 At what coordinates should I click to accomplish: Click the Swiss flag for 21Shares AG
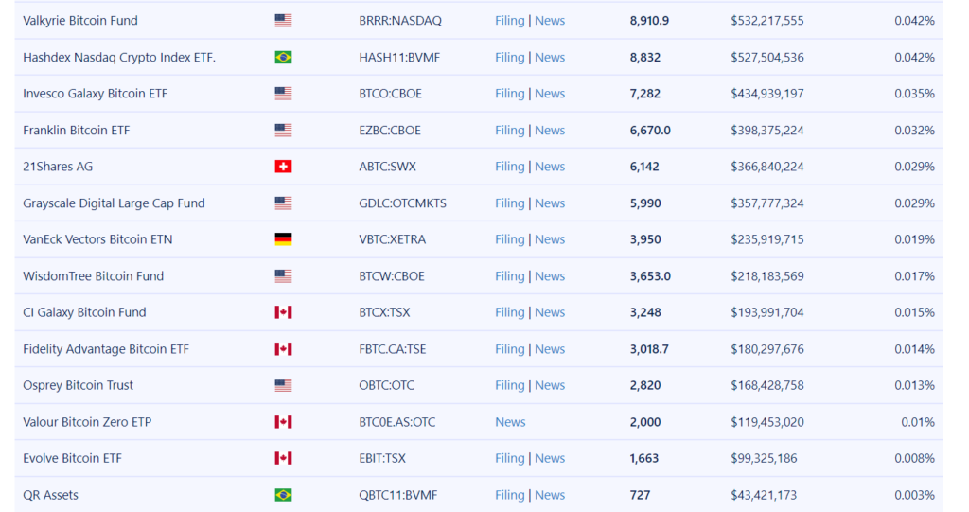(x=283, y=167)
